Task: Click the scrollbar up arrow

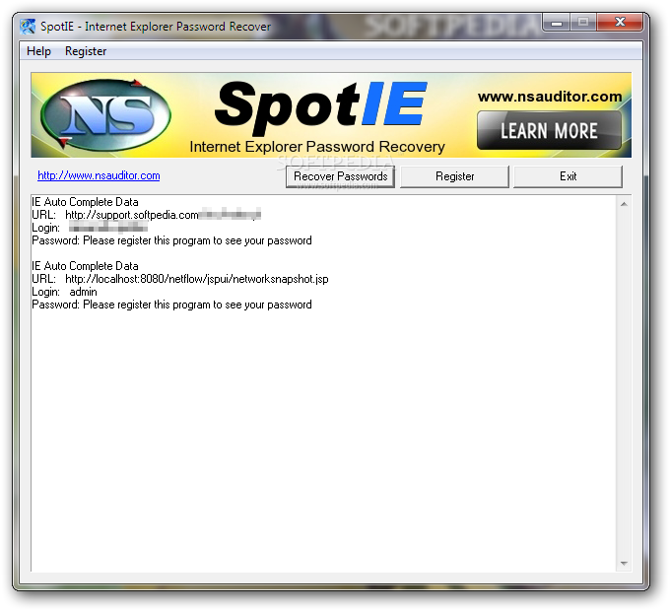Action: (624, 204)
